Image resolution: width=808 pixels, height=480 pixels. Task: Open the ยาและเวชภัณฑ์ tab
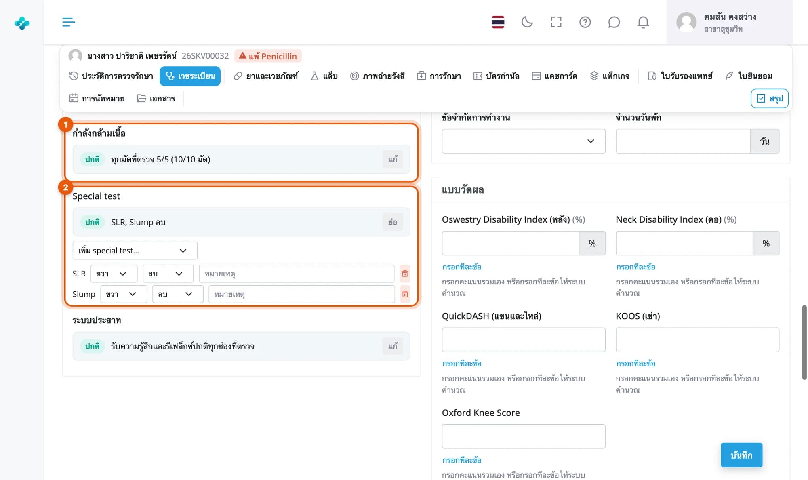click(x=266, y=76)
